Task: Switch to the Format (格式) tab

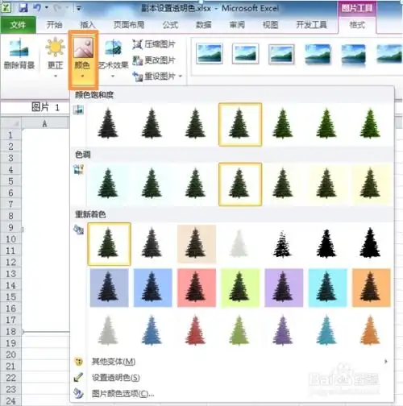Action: coord(357,25)
